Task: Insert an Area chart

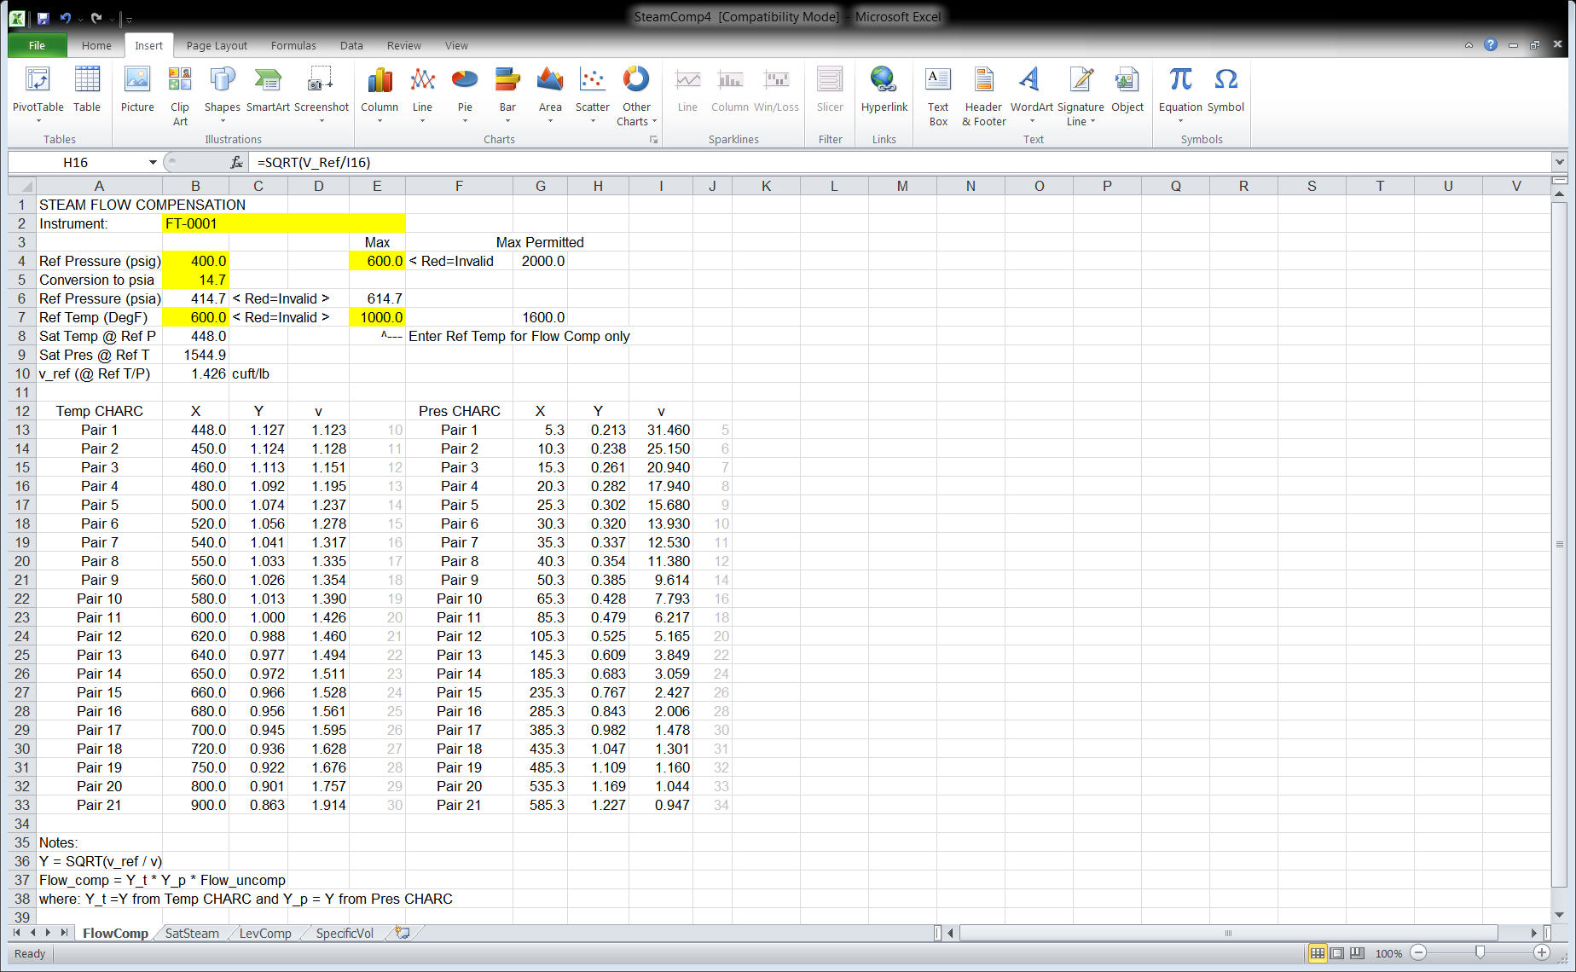Action: coord(550,95)
